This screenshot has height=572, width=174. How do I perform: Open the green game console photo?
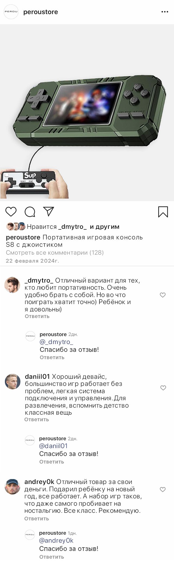tap(87, 112)
